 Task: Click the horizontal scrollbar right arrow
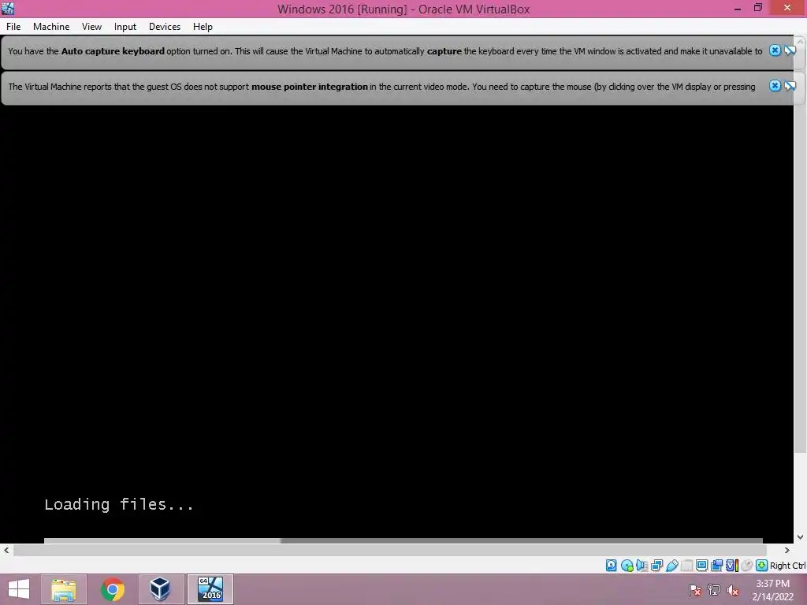(787, 550)
